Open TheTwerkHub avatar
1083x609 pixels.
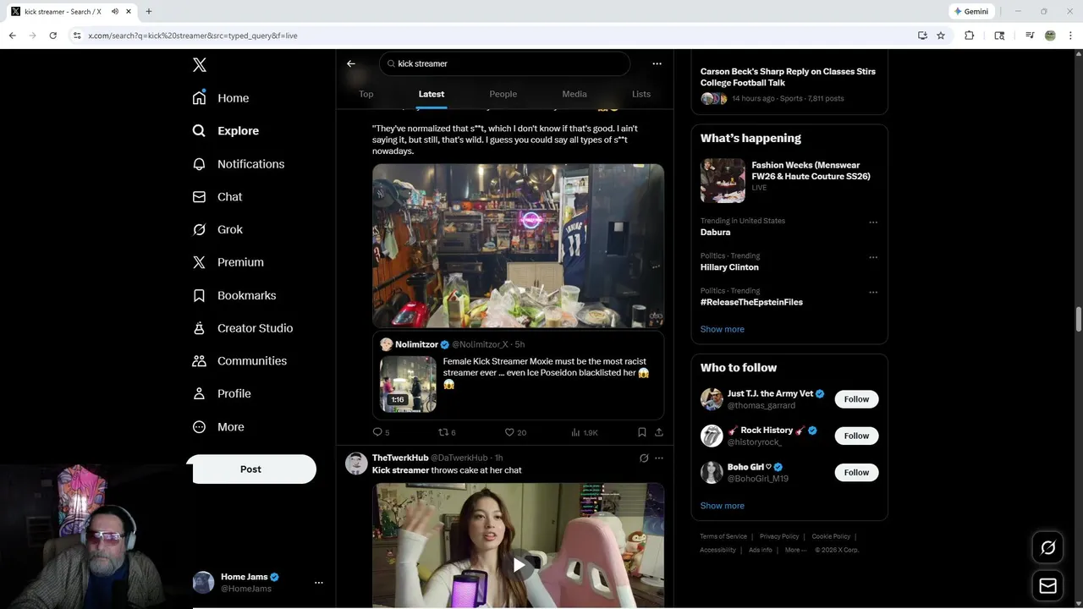(356, 464)
